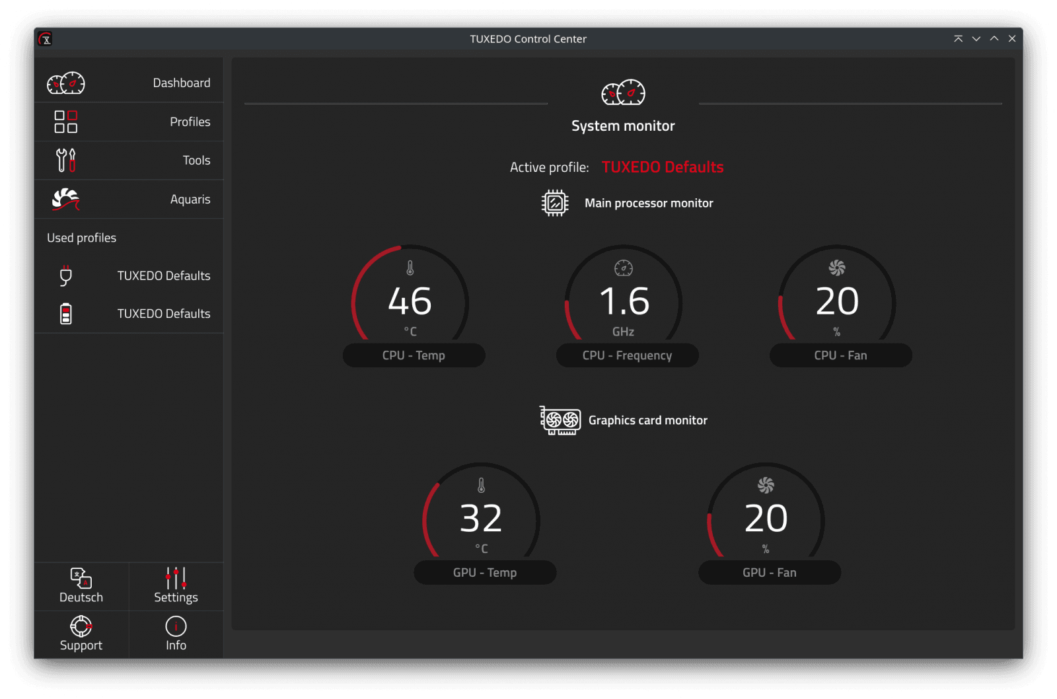Image resolution: width=1057 pixels, height=699 pixels.
Task: Maximize the window with the up chevron
Action: 994,39
